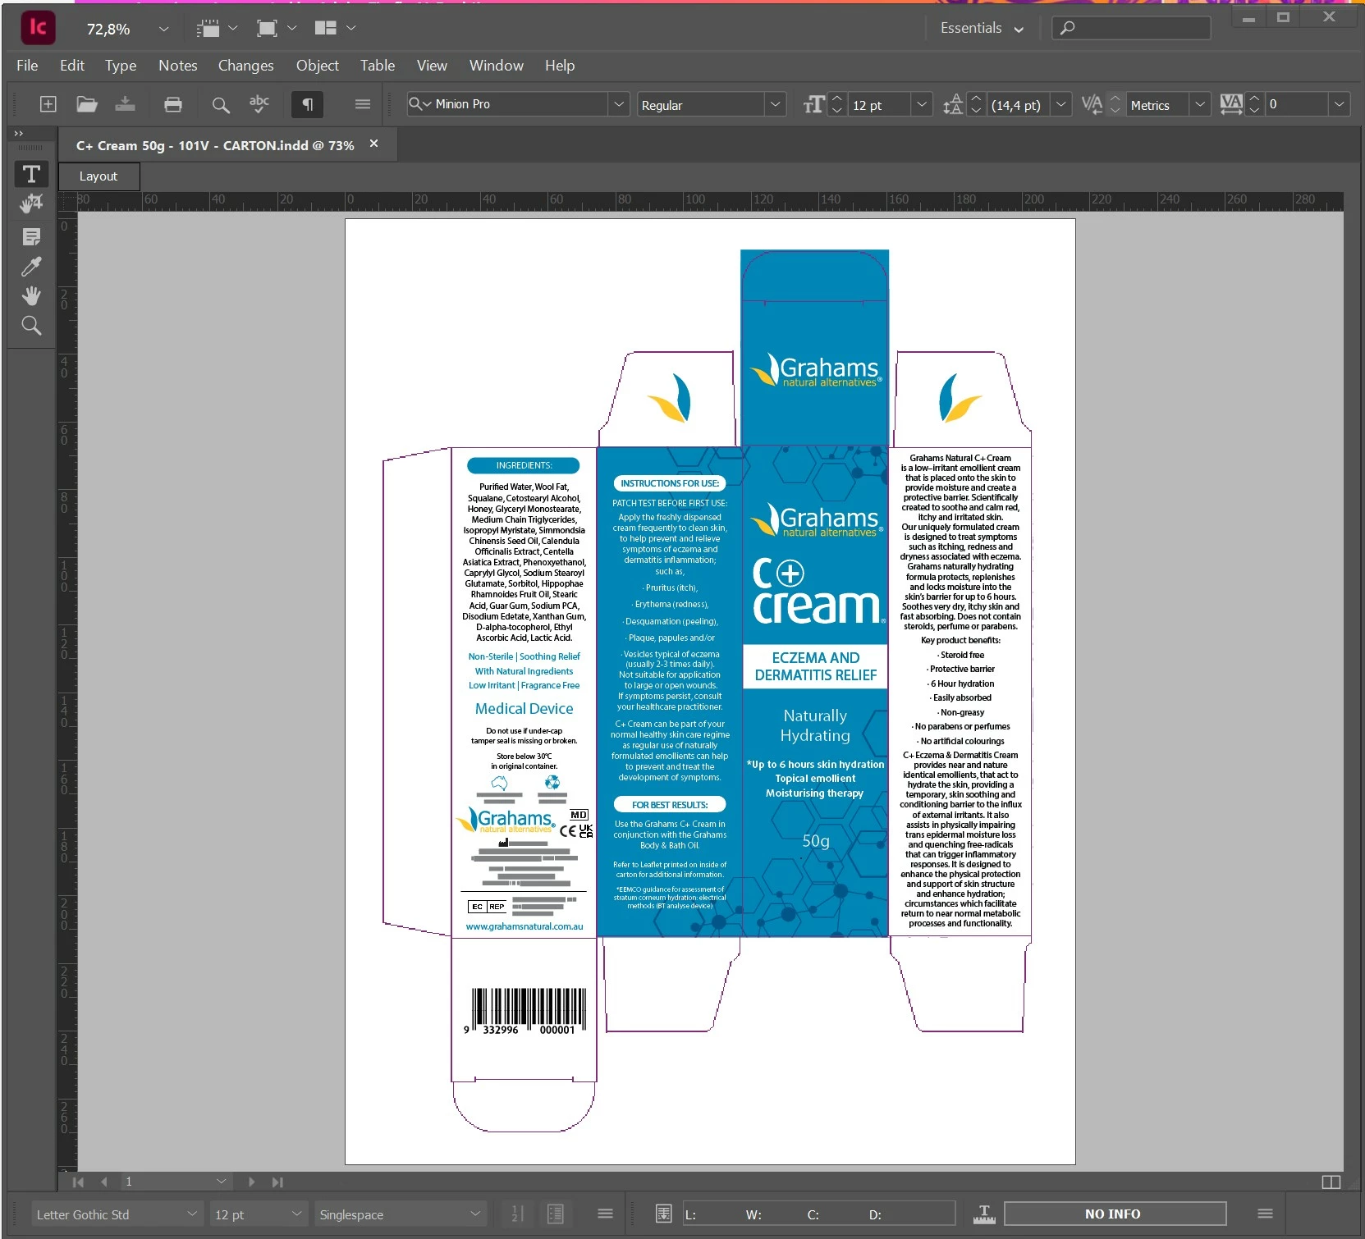The width and height of the screenshot is (1365, 1239).
Task: Open the Edit menu
Action: 72,66
